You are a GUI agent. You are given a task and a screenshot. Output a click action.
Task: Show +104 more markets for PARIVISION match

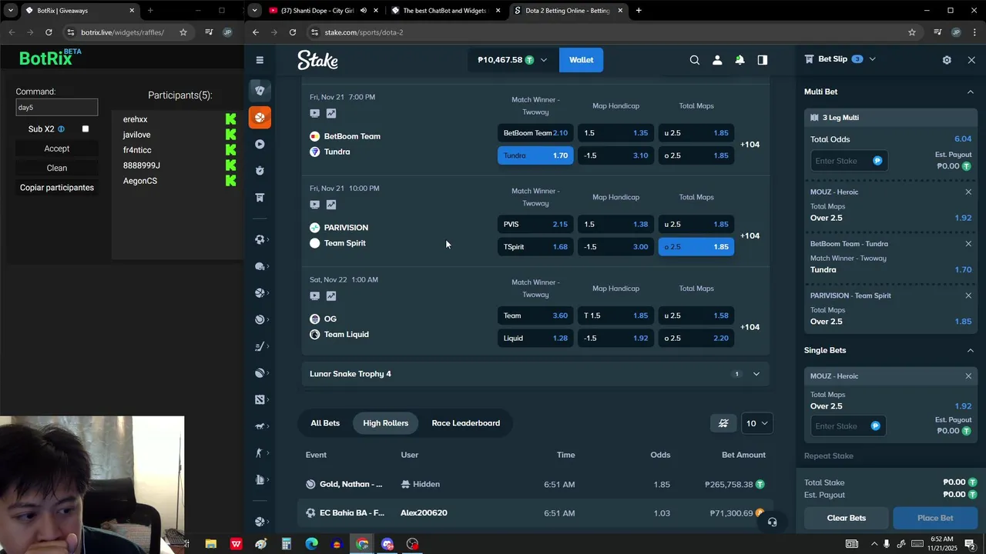tap(750, 236)
